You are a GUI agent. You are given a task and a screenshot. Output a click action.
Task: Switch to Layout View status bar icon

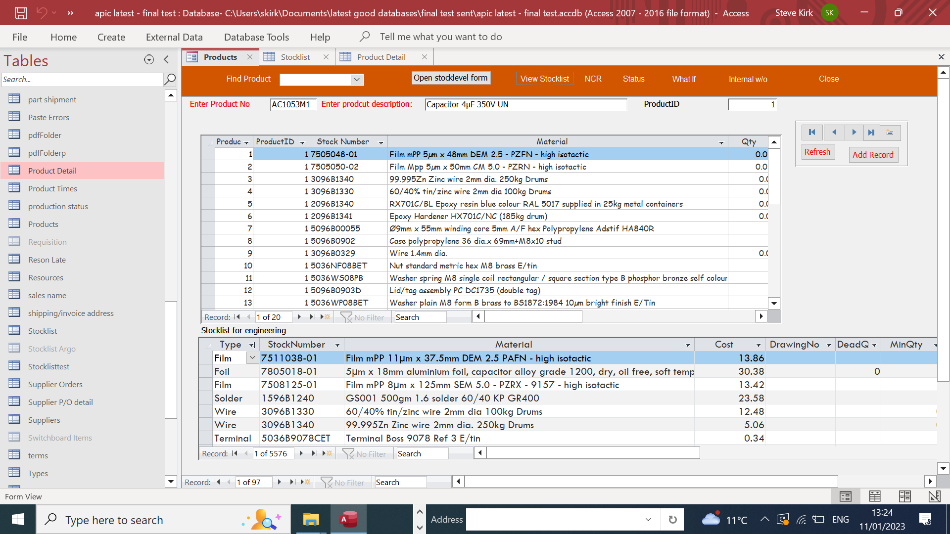(x=905, y=496)
